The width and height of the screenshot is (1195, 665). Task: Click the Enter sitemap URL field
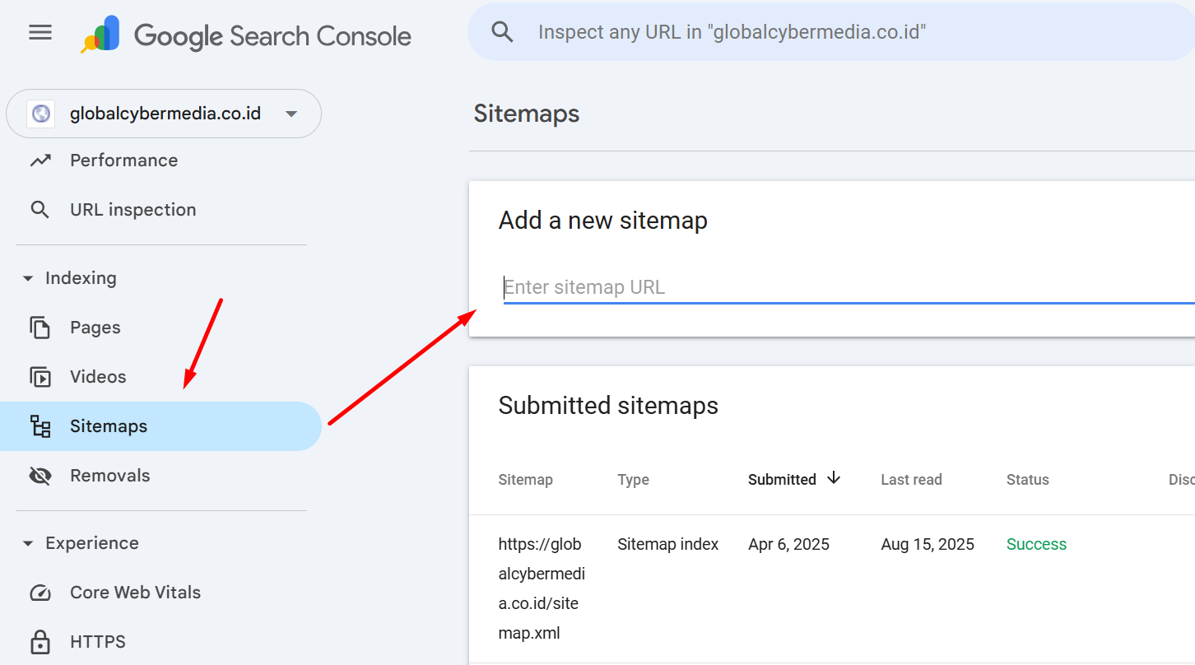click(x=849, y=287)
